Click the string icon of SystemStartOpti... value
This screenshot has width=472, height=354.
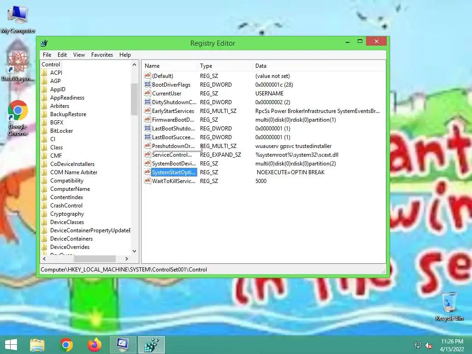[x=147, y=171]
